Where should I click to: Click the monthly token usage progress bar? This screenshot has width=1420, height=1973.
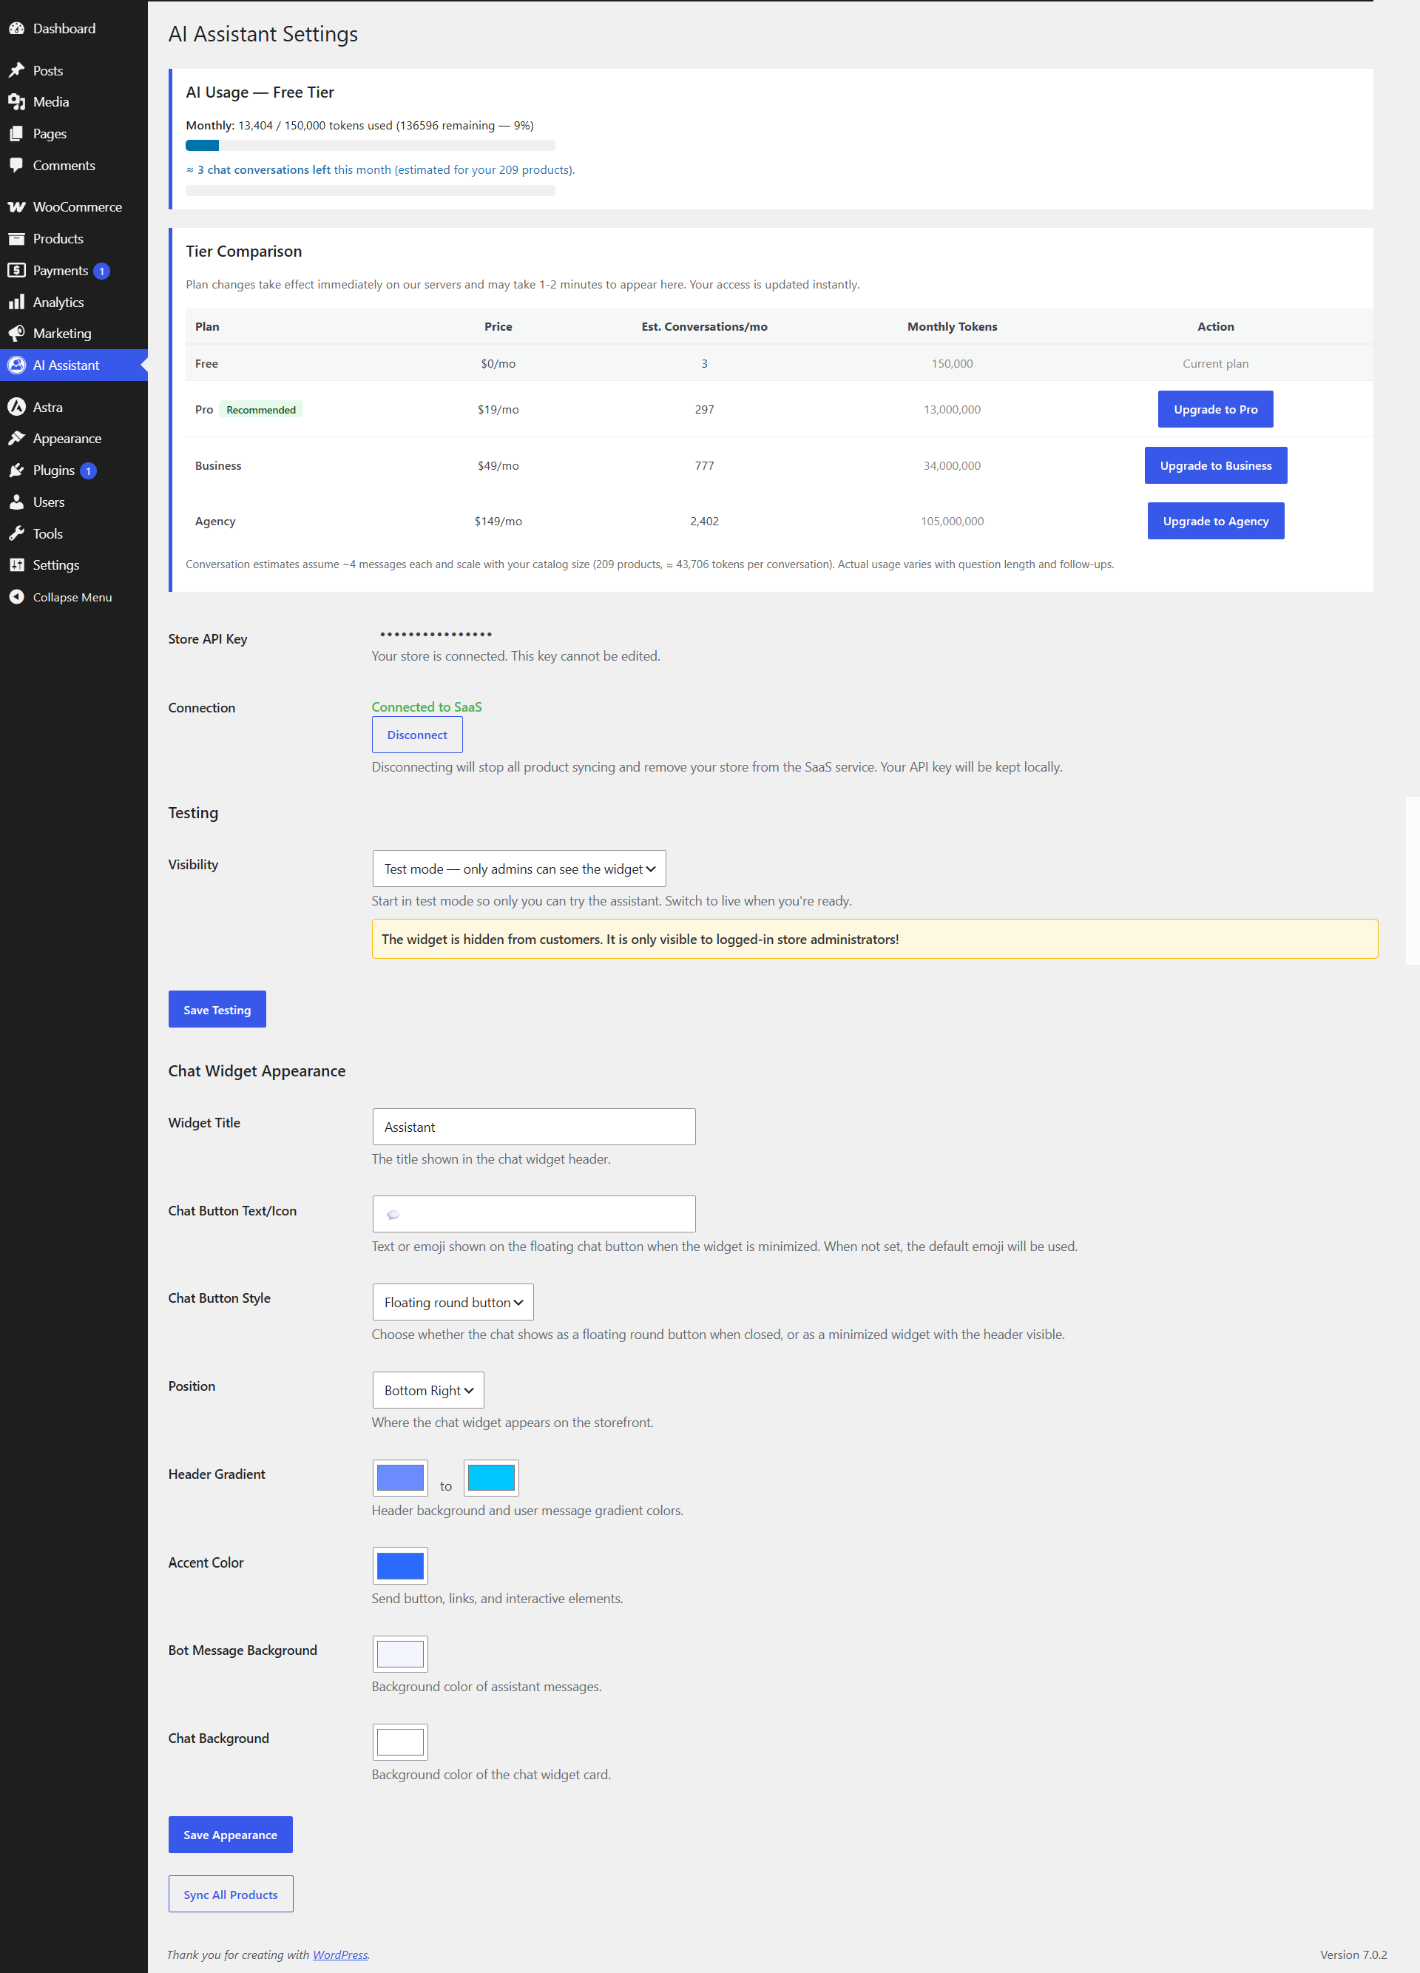pyautogui.click(x=371, y=145)
